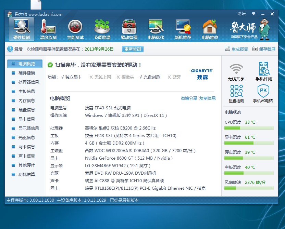This screenshot has height=229, width=285.
Task: Open 电脑维修 computer repair
Action: [210, 29]
